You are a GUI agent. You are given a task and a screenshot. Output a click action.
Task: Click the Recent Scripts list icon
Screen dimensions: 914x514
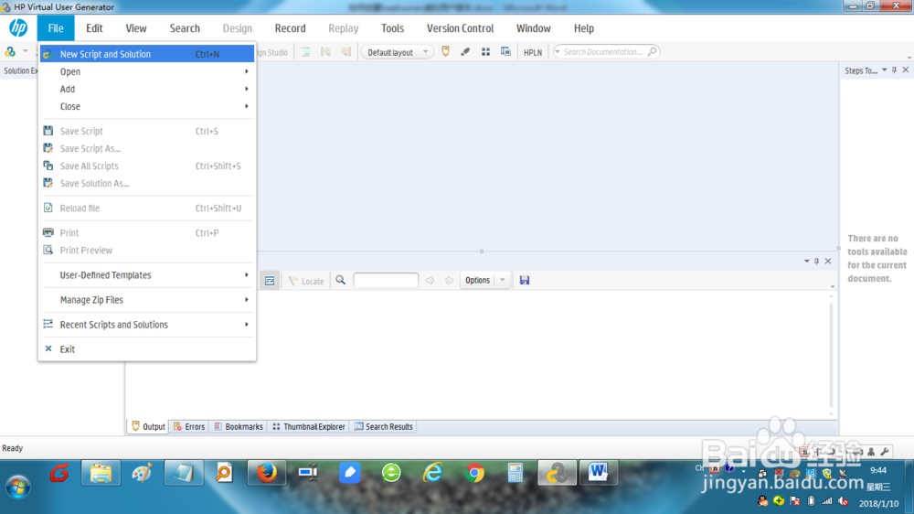pyautogui.click(x=48, y=324)
